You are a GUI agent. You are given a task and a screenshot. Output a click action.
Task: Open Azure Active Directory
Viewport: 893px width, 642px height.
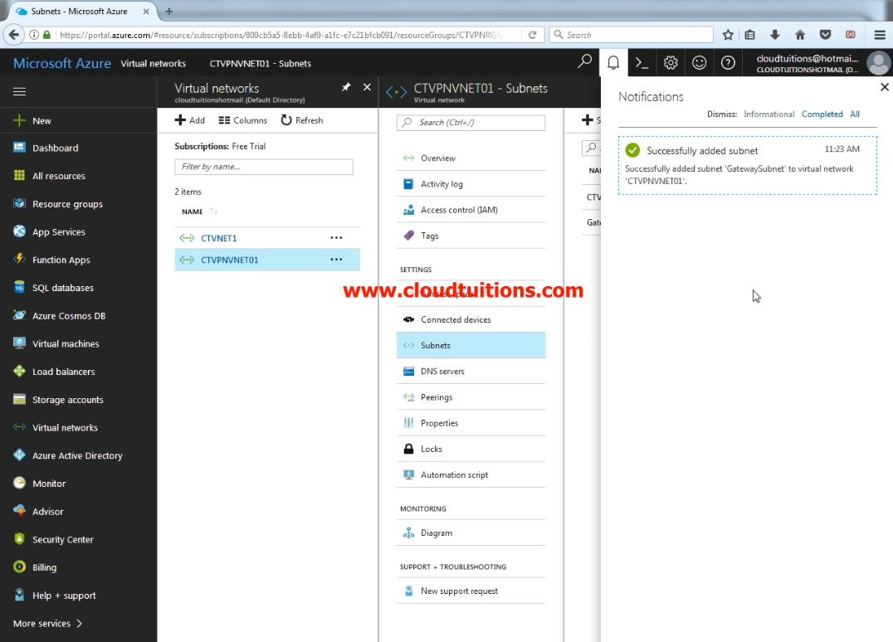[x=78, y=455]
